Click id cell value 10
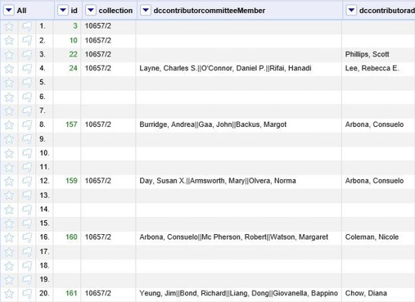The height and width of the screenshot is (302, 415). pos(73,40)
